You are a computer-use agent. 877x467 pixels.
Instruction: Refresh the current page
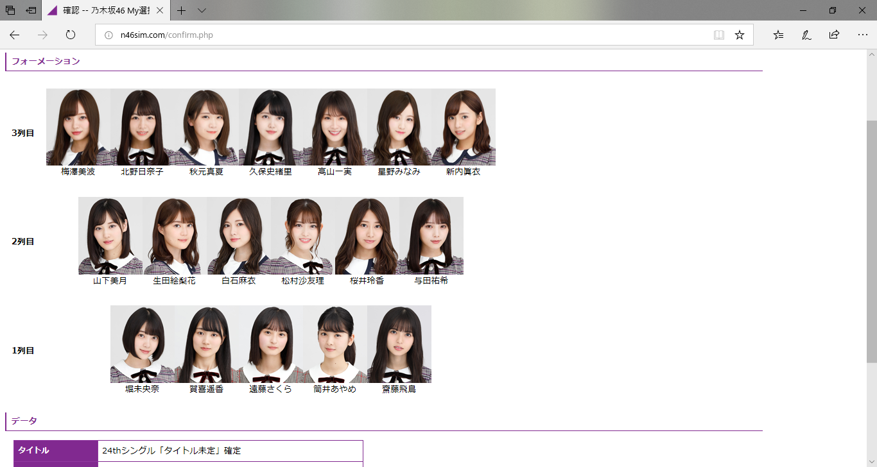[71, 35]
